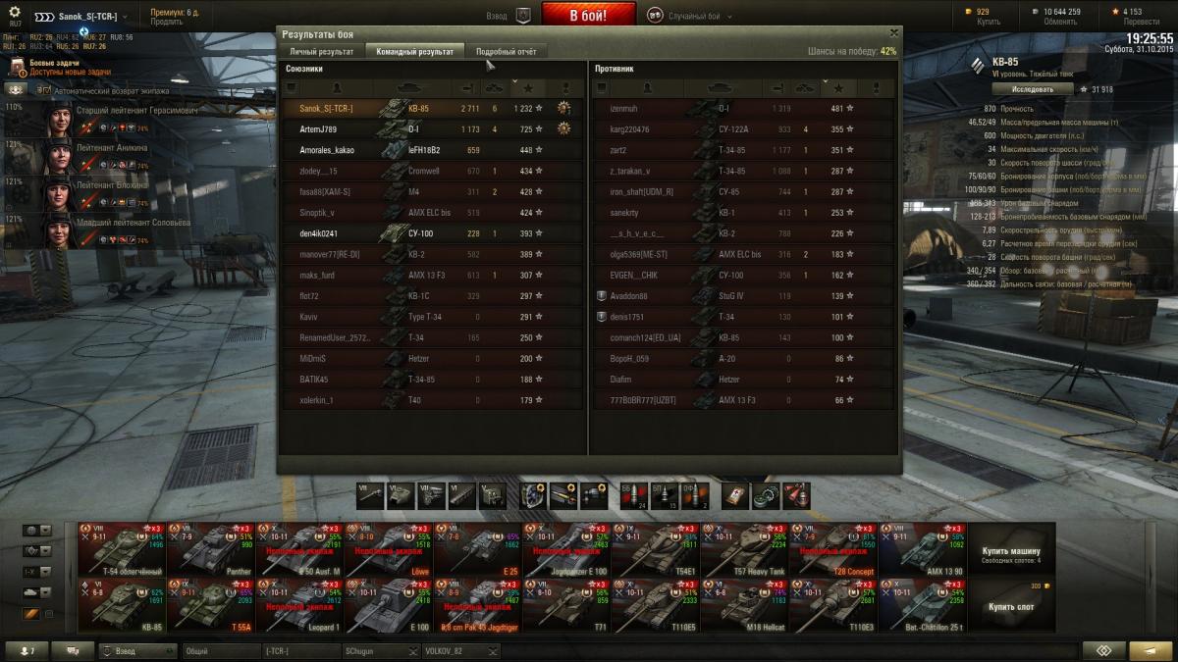1178x662 pixels.
Task: Sort allies by medal achievements column
Action: pyautogui.click(x=565, y=89)
